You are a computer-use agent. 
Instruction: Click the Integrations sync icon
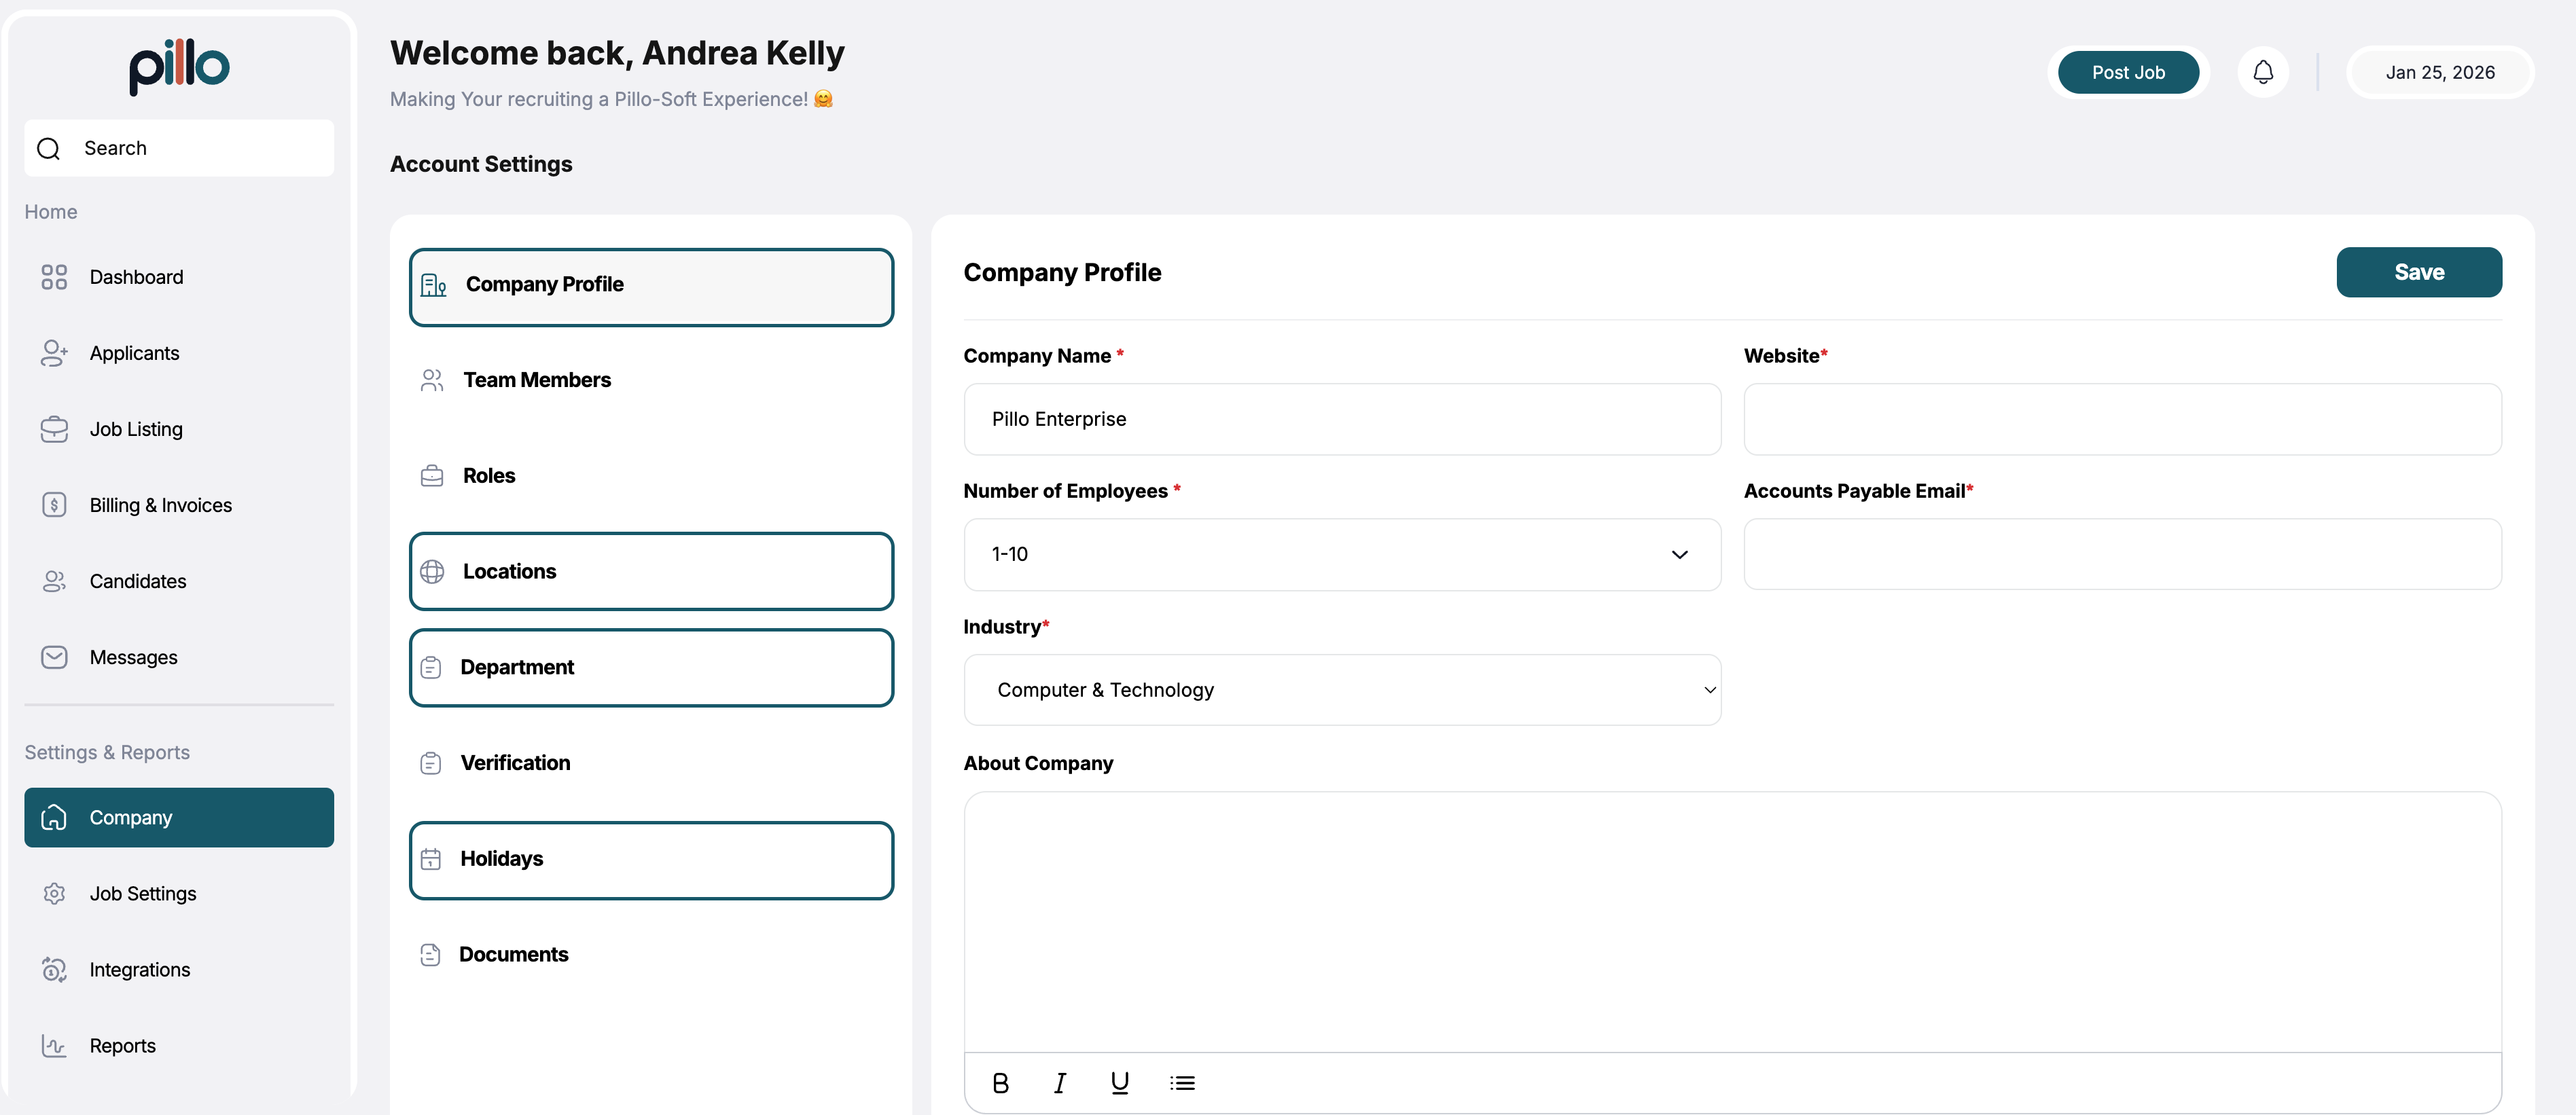point(54,969)
